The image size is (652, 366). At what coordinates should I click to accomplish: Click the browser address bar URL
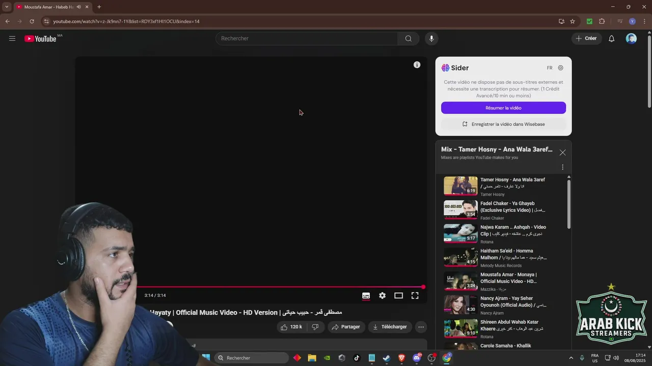click(126, 21)
